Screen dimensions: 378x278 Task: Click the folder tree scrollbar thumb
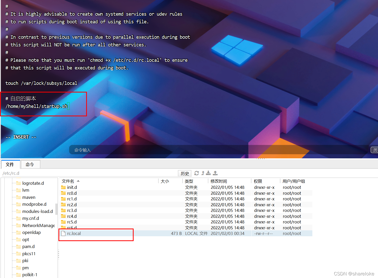56,209
